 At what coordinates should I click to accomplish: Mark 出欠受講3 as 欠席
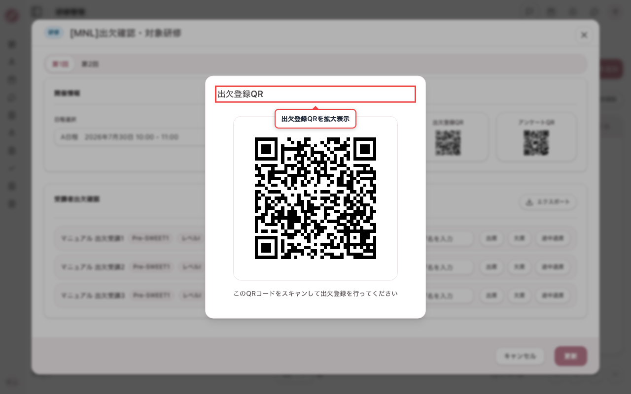pyautogui.click(x=519, y=296)
